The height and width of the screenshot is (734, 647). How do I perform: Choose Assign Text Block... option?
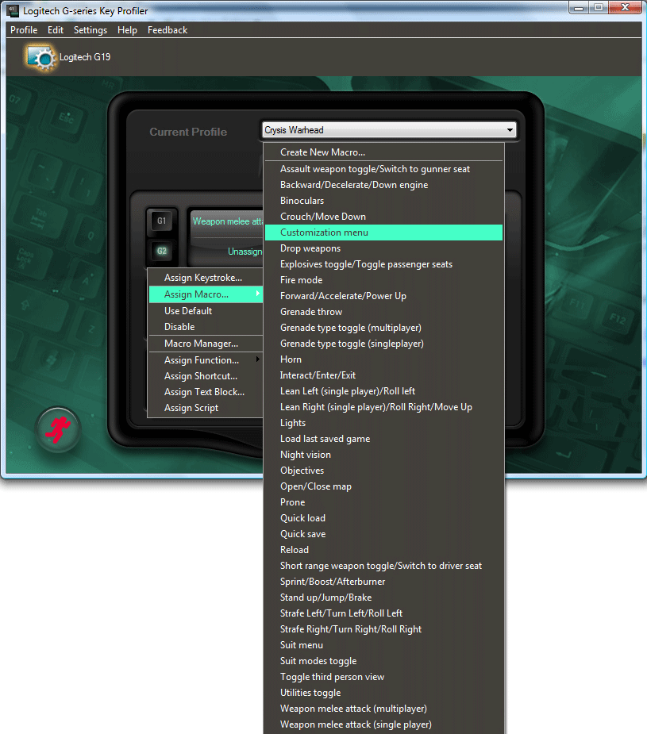(x=206, y=392)
